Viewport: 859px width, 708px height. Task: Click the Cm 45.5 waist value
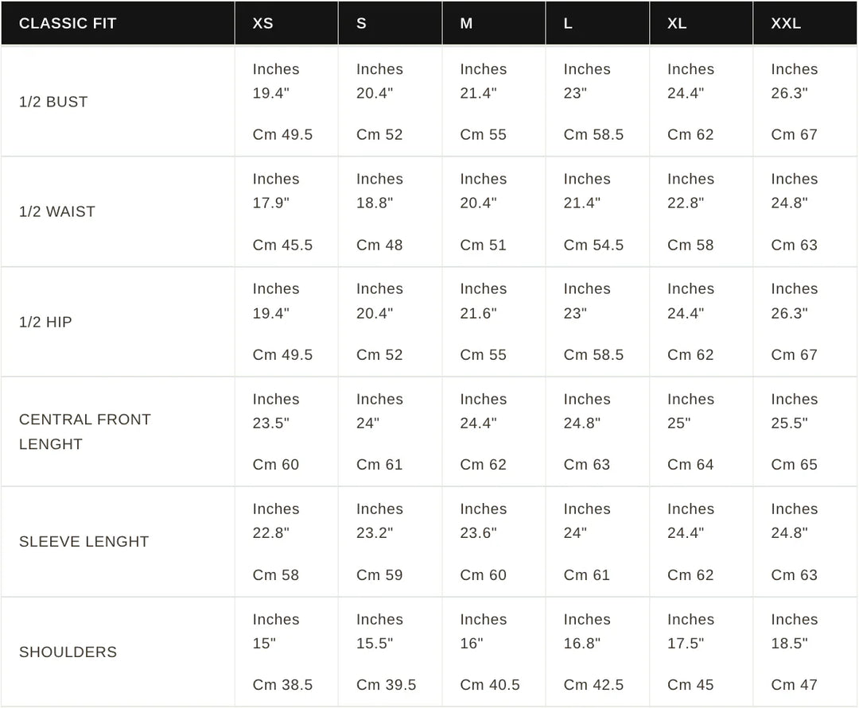(282, 245)
